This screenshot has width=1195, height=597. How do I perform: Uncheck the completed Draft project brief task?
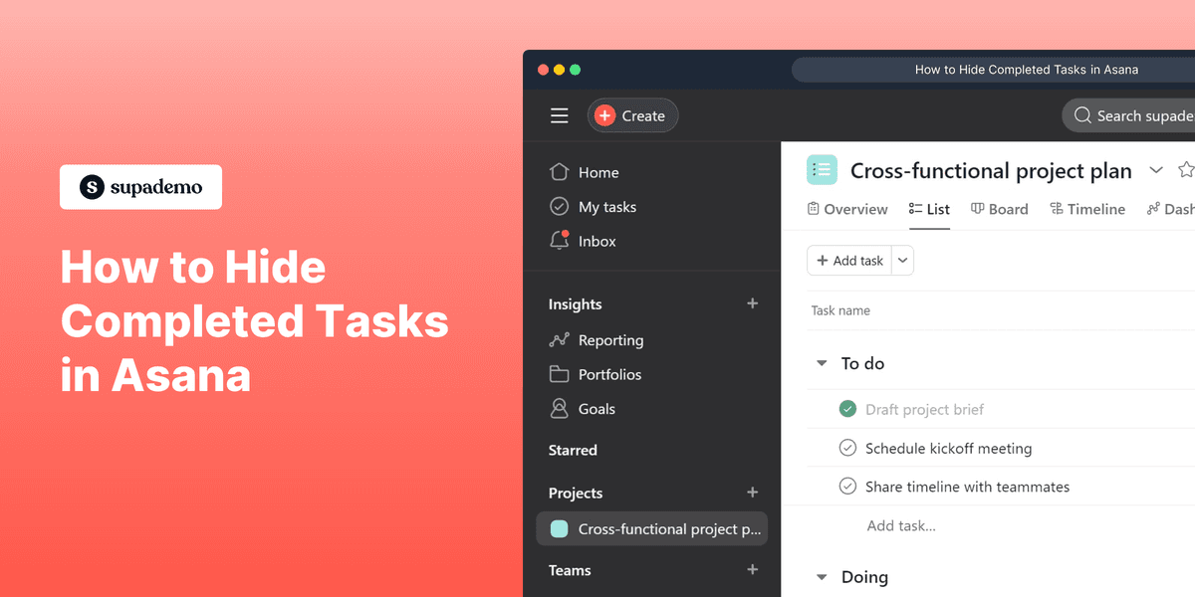tap(847, 409)
